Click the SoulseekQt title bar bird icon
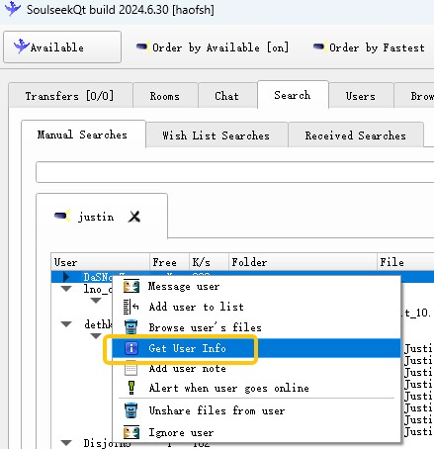 pos(13,9)
